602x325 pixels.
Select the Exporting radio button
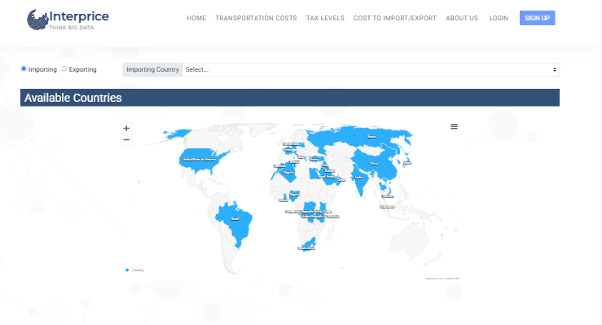(x=64, y=68)
